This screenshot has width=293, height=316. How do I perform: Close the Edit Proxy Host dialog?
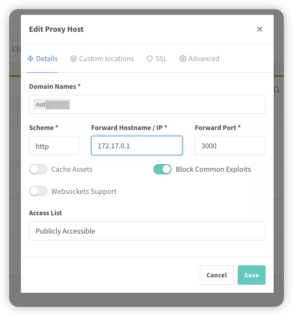tap(260, 29)
